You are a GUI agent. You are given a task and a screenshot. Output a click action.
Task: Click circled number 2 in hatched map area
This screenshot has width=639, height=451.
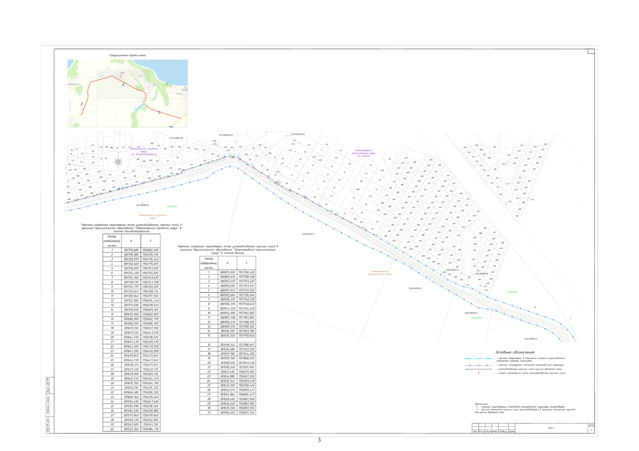[123, 85]
